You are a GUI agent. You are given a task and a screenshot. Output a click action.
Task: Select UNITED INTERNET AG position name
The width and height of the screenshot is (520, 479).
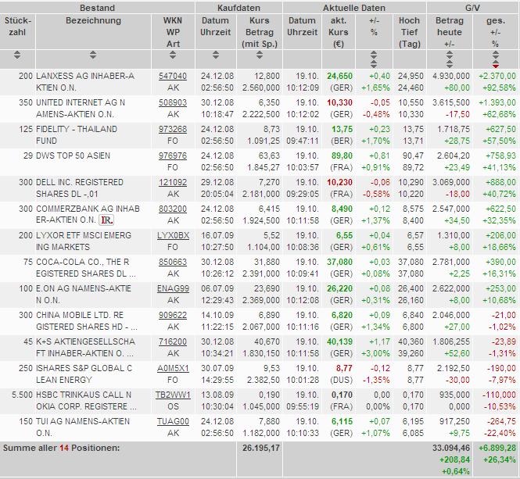pos(81,109)
